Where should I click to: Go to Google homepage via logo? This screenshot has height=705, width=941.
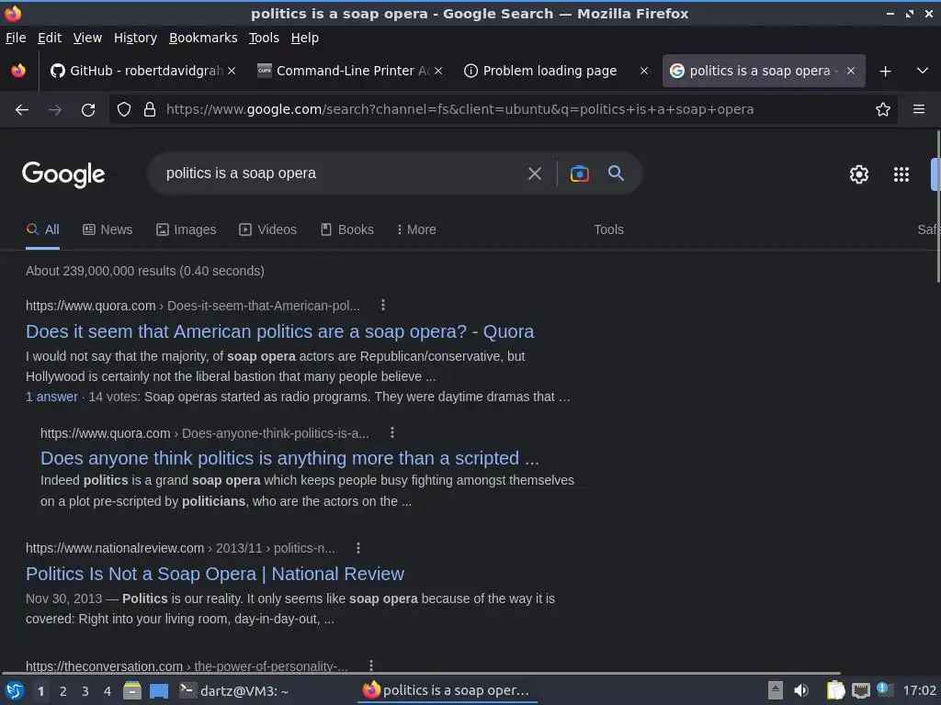(63, 174)
